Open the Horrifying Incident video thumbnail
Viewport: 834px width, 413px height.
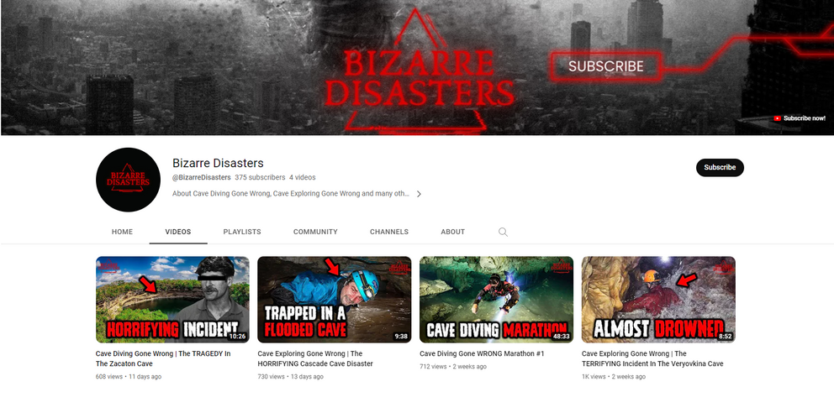[x=172, y=300]
